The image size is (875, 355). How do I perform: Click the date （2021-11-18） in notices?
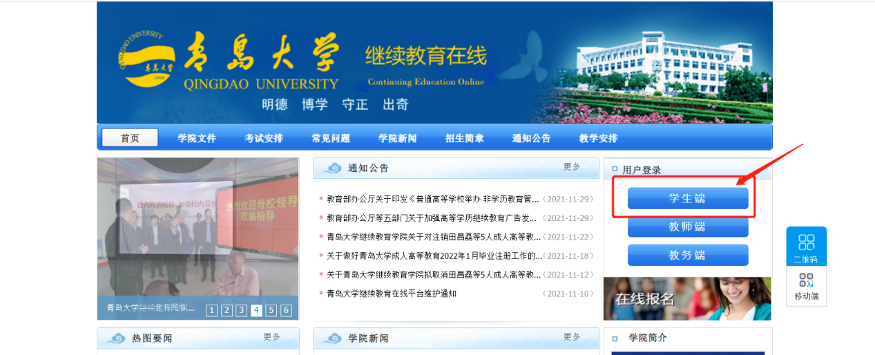(568, 256)
